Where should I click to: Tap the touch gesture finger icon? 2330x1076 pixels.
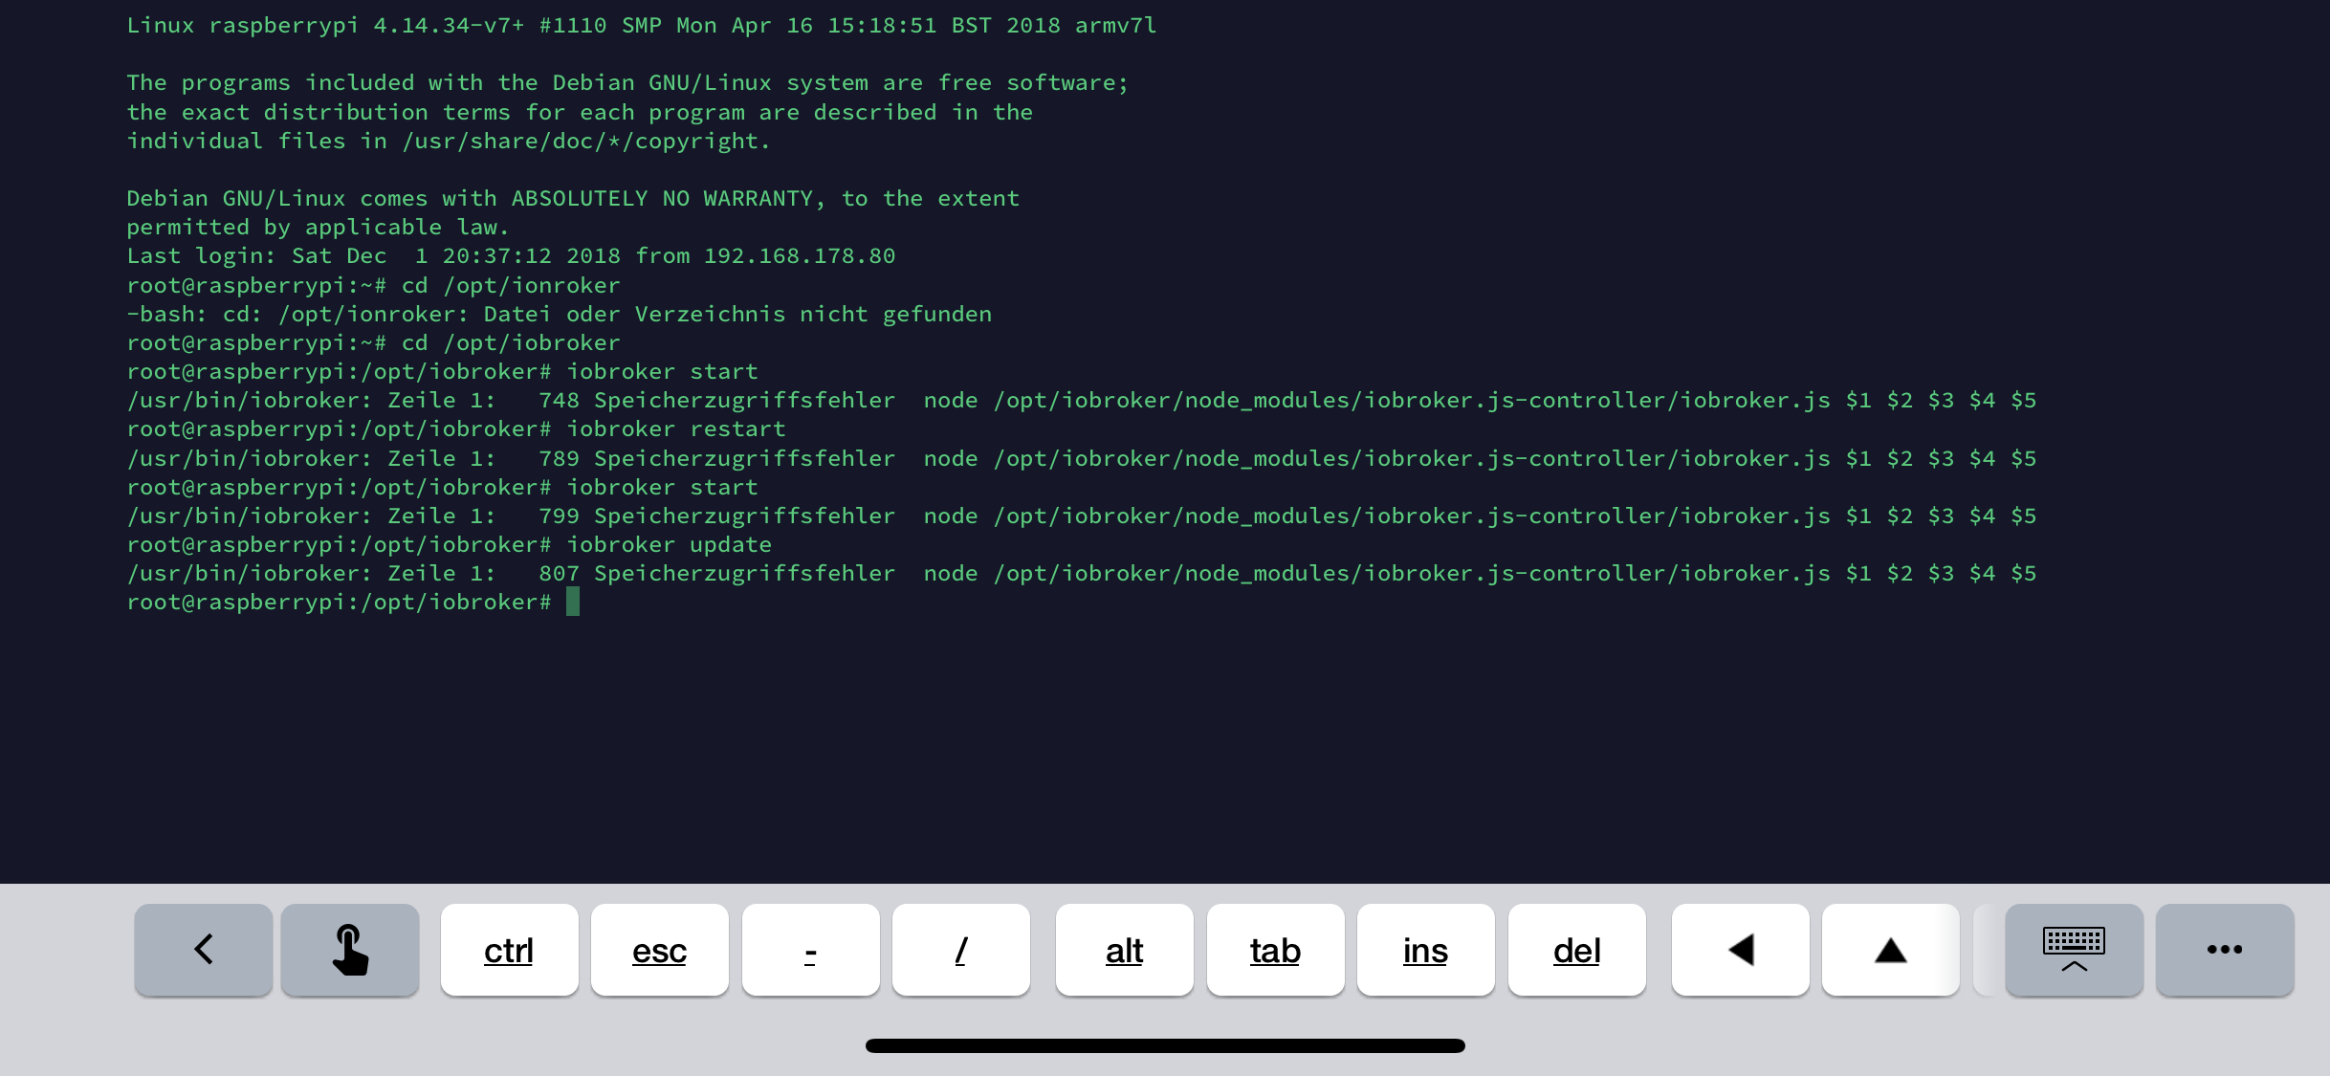350,950
